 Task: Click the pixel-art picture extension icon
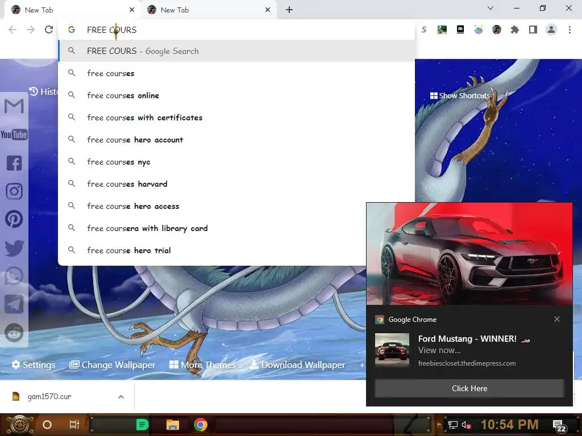click(x=442, y=30)
